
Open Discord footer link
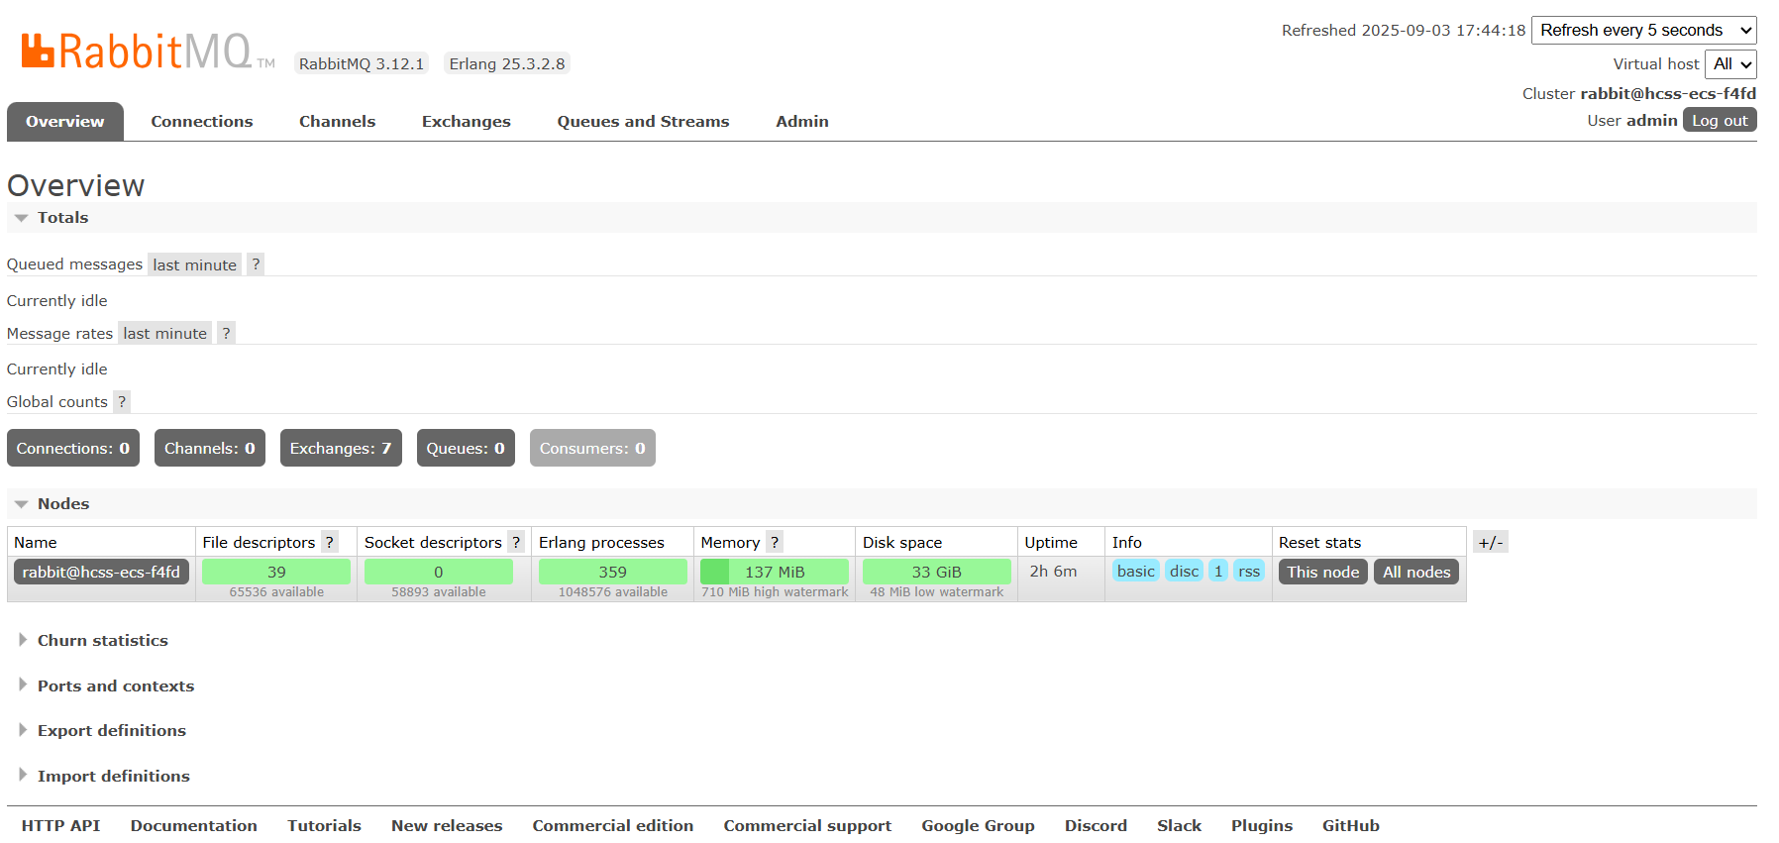1096,825
